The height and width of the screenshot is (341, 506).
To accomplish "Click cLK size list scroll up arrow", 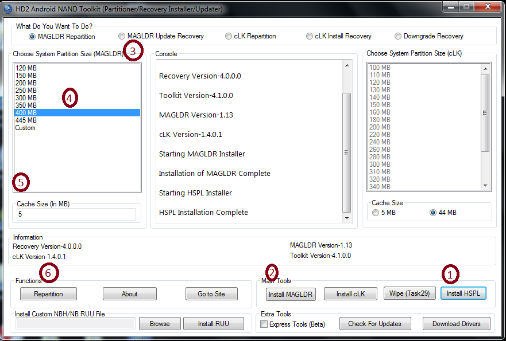I will tap(485, 68).
